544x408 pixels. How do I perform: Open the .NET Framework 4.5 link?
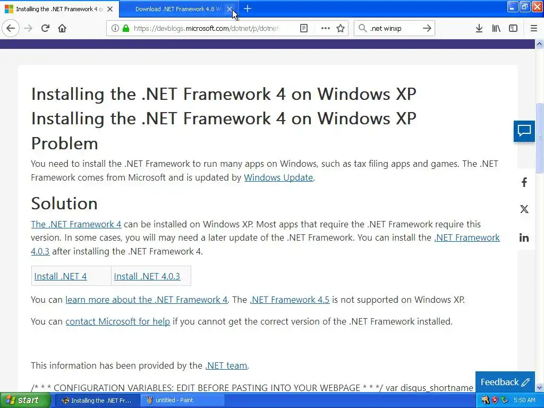coord(290,300)
